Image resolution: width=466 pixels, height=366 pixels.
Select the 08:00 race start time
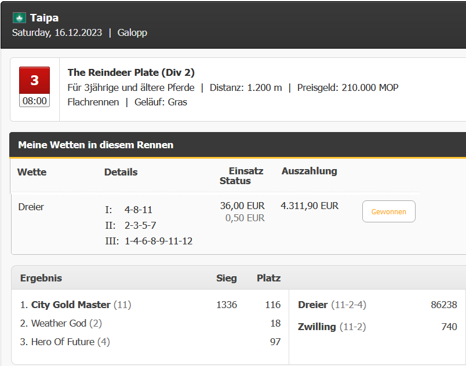34,101
